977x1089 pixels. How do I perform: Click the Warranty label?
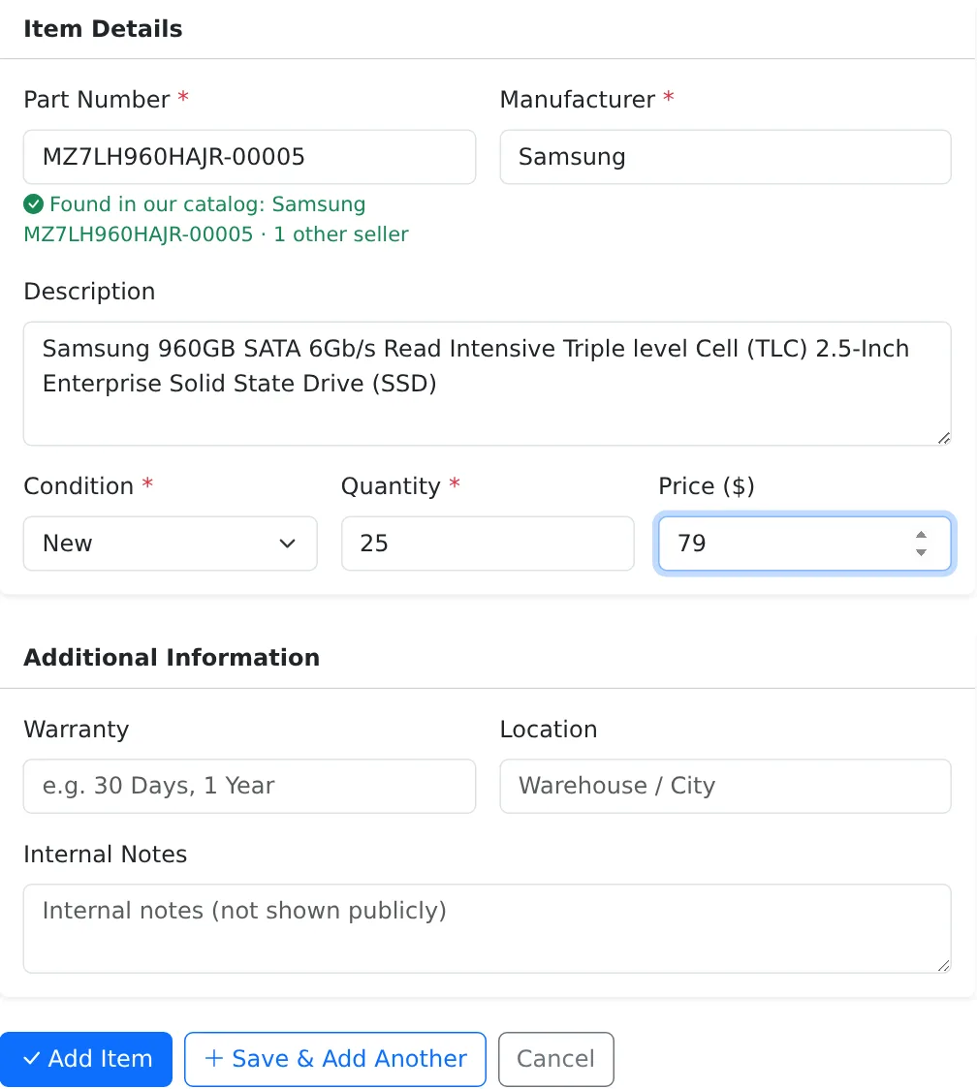[77, 730]
